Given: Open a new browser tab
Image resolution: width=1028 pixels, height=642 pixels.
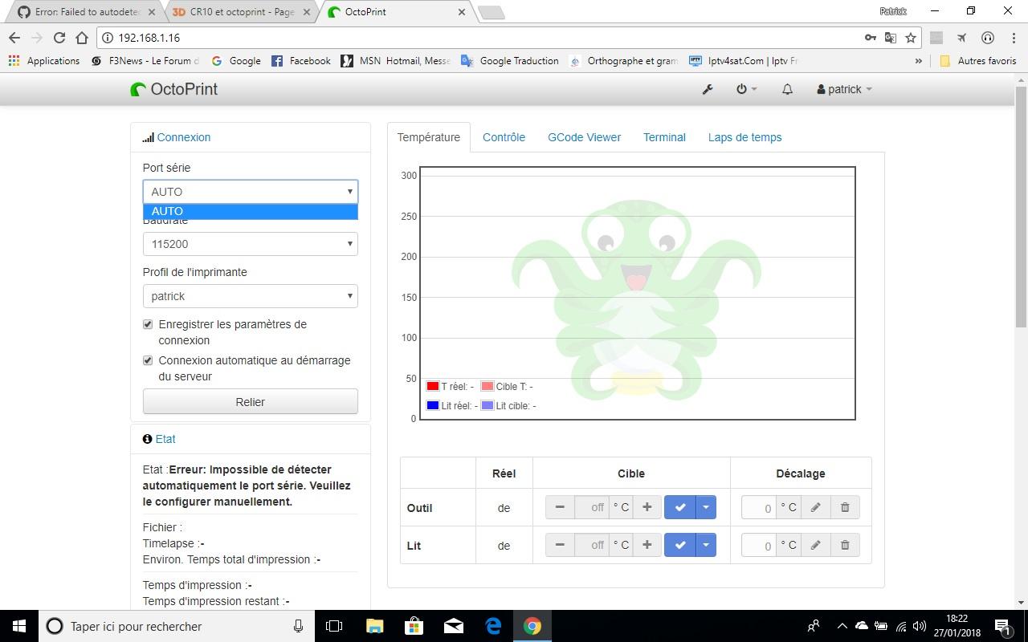Looking at the screenshot, I should [x=491, y=12].
